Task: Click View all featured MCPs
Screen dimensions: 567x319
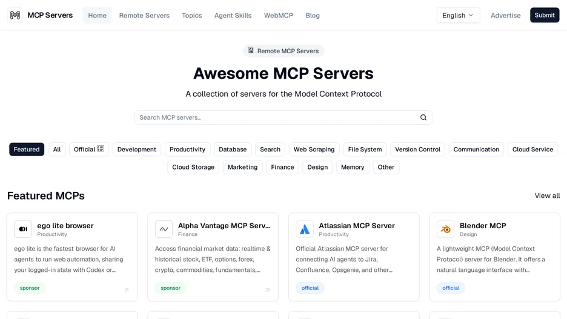Action: tap(547, 196)
